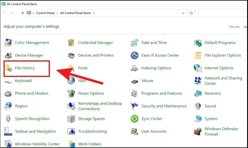The width and height of the screenshot is (248, 148).
Task: Open the Network and Sharing Center link
Action: point(223,81)
